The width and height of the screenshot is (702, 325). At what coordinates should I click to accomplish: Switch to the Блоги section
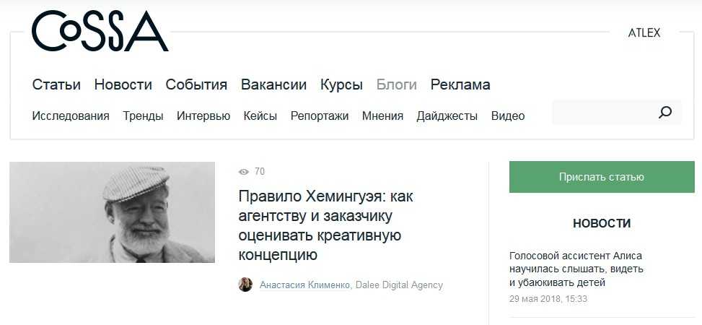point(396,84)
